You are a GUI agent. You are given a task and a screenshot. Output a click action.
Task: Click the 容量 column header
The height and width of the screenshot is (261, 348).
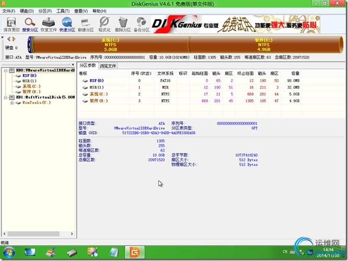pyautogui.click(x=291, y=74)
